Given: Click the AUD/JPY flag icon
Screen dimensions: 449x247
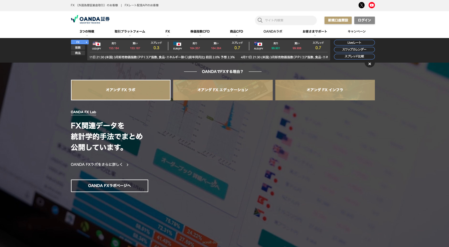Looking at the screenshot, I should pos(258,44).
